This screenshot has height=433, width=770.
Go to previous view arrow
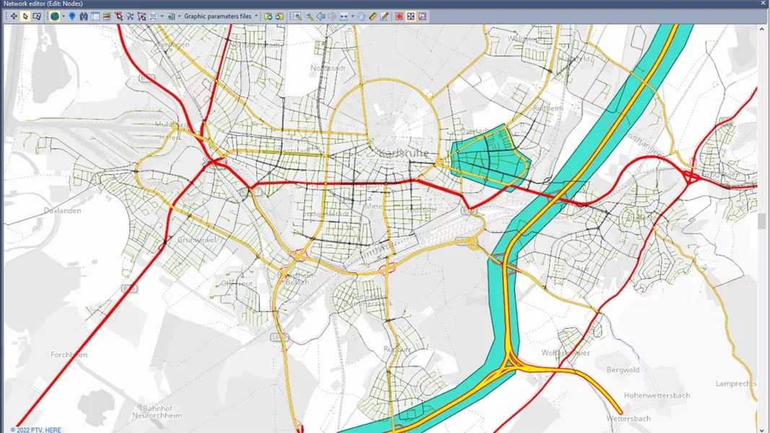click(x=320, y=16)
